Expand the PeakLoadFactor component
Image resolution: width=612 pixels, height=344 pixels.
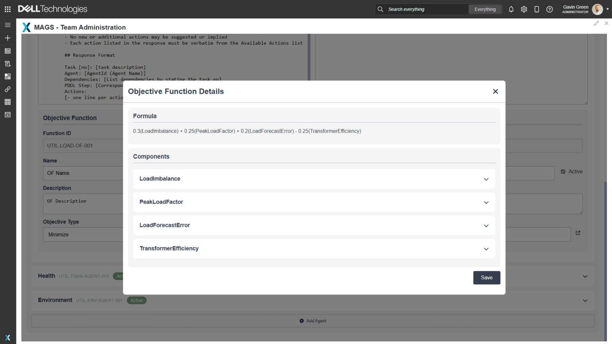486,202
